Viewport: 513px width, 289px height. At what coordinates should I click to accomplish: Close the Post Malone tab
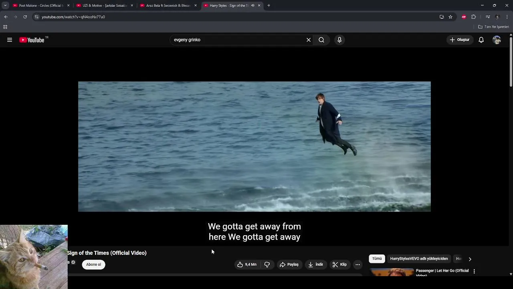(x=68, y=6)
